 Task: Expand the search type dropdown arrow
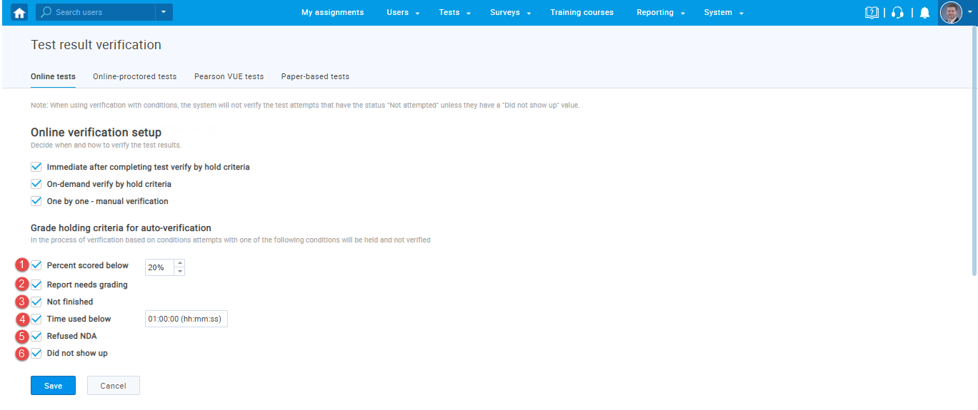click(x=164, y=12)
